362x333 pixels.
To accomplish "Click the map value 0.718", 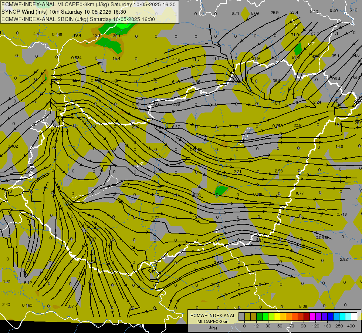I will point(342,214).
